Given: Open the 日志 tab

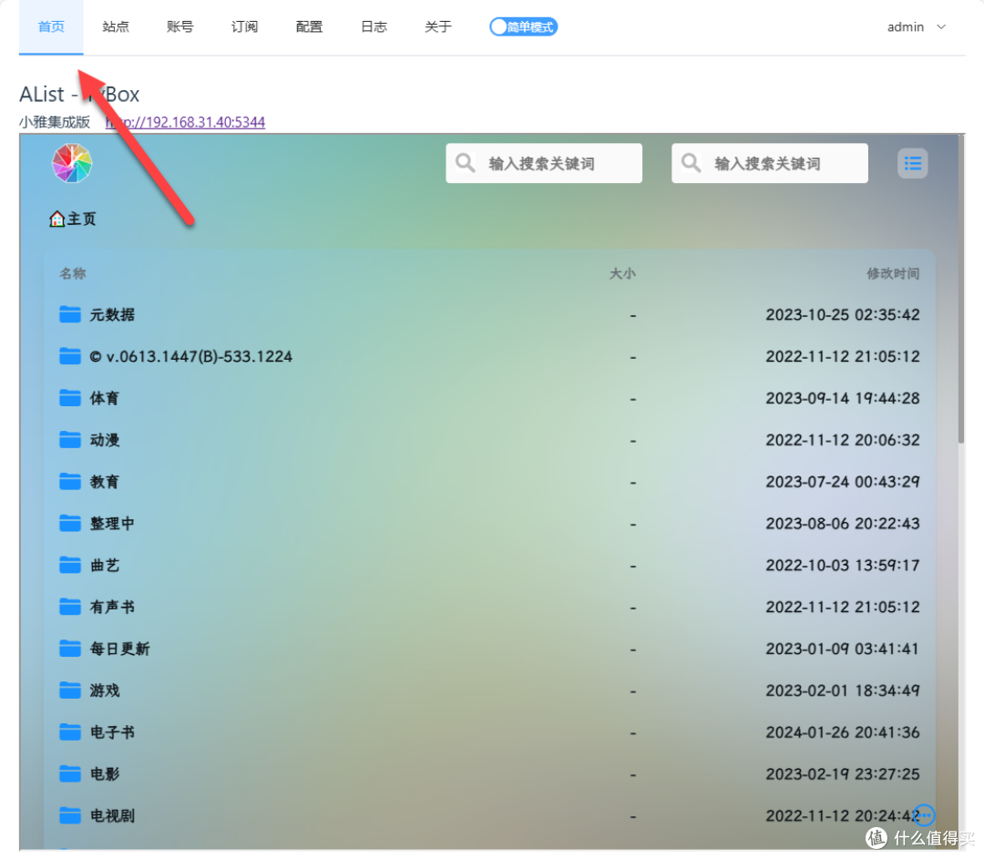Looking at the screenshot, I should (374, 26).
